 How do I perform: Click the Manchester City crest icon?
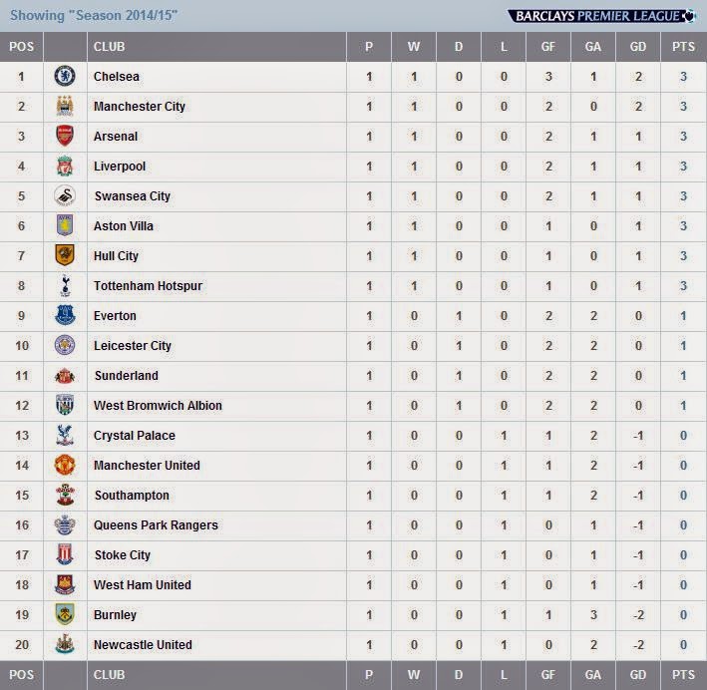(x=65, y=106)
